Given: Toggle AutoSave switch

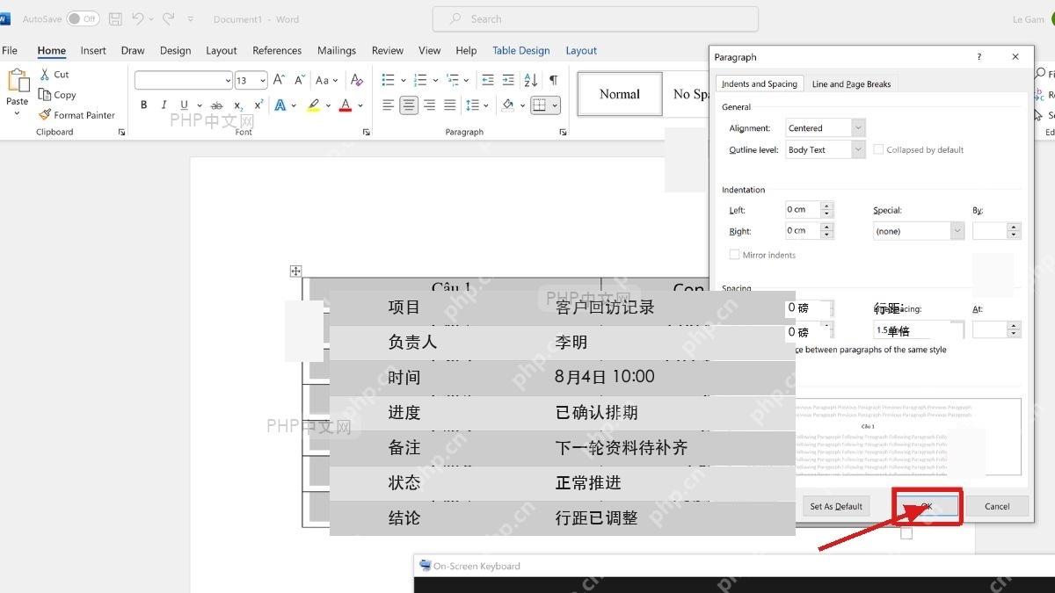Looking at the screenshot, I should 83,18.
